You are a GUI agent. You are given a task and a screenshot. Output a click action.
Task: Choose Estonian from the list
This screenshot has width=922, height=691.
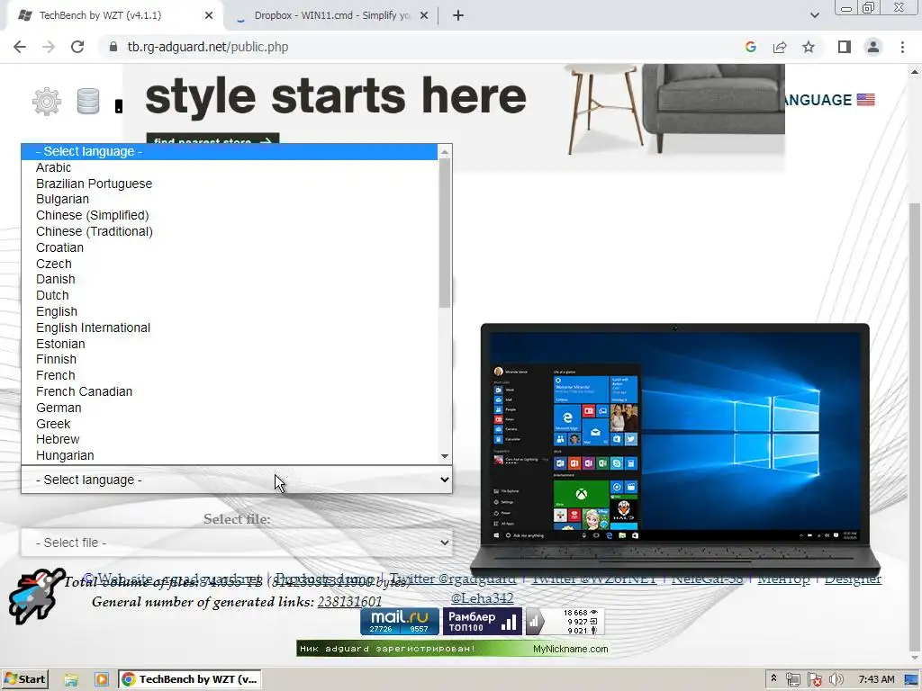point(230,344)
